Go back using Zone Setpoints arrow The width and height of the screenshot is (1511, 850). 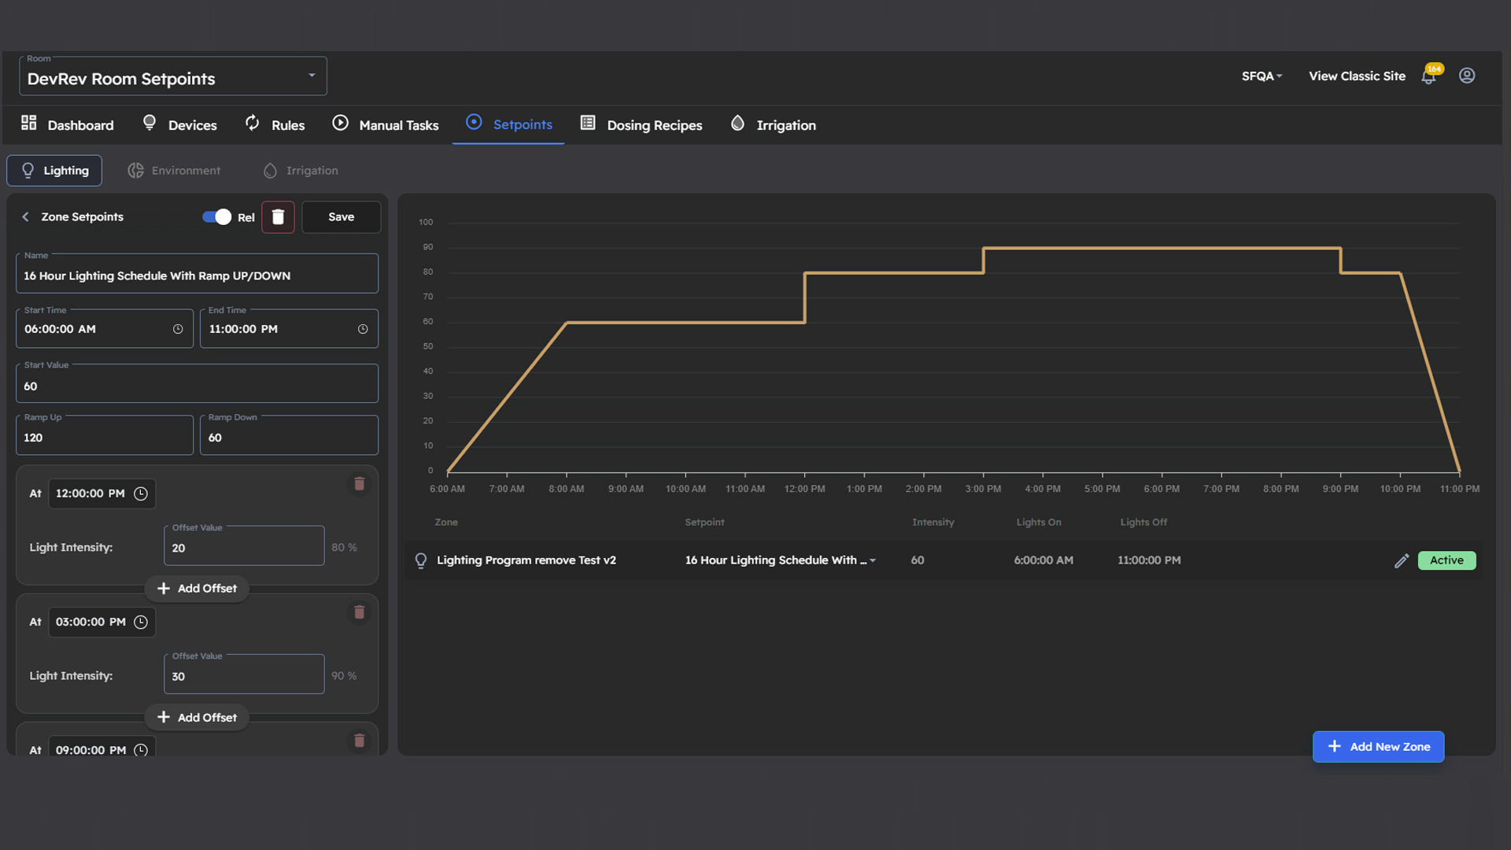(x=25, y=217)
